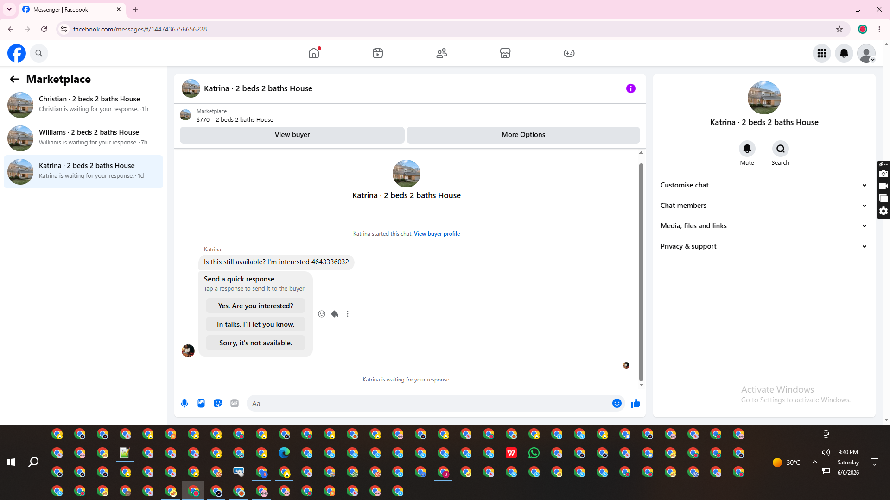
Task: Reload the page
Action: point(44,29)
